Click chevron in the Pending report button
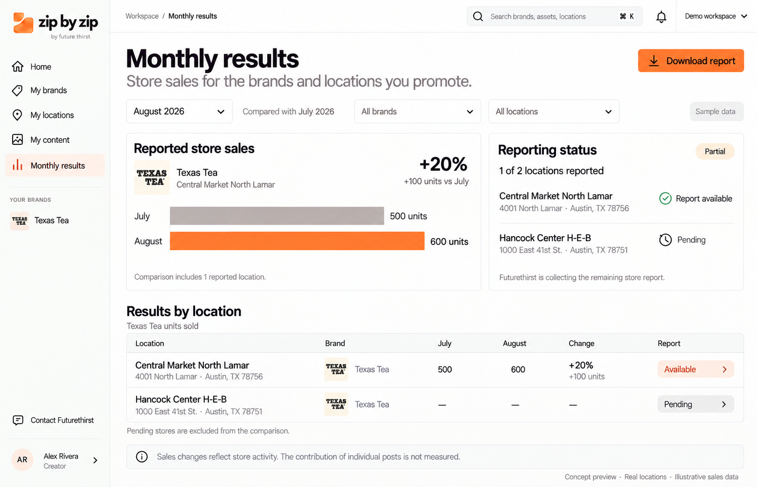Image resolution: width=757 pixels, height=487 pixels. (724, 404)
